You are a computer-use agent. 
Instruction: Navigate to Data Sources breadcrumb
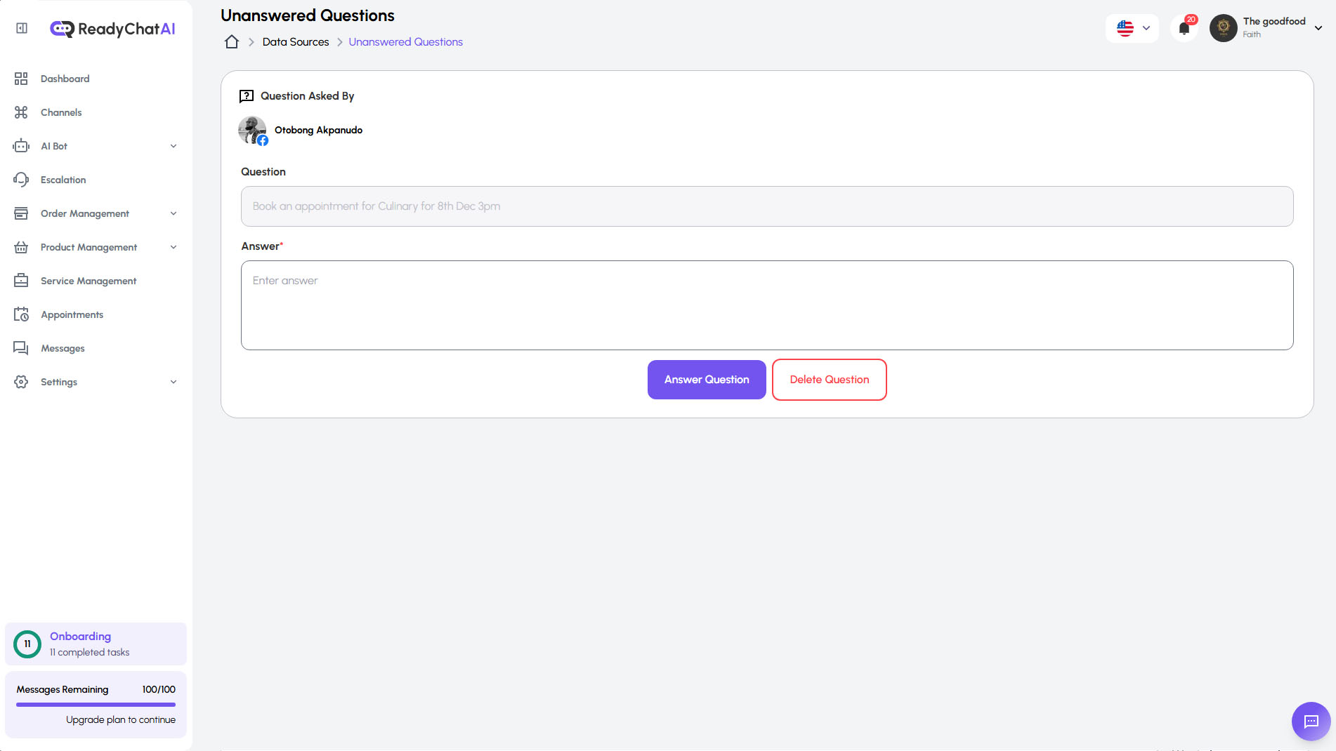pyautogui.click(x=295, y=41)
